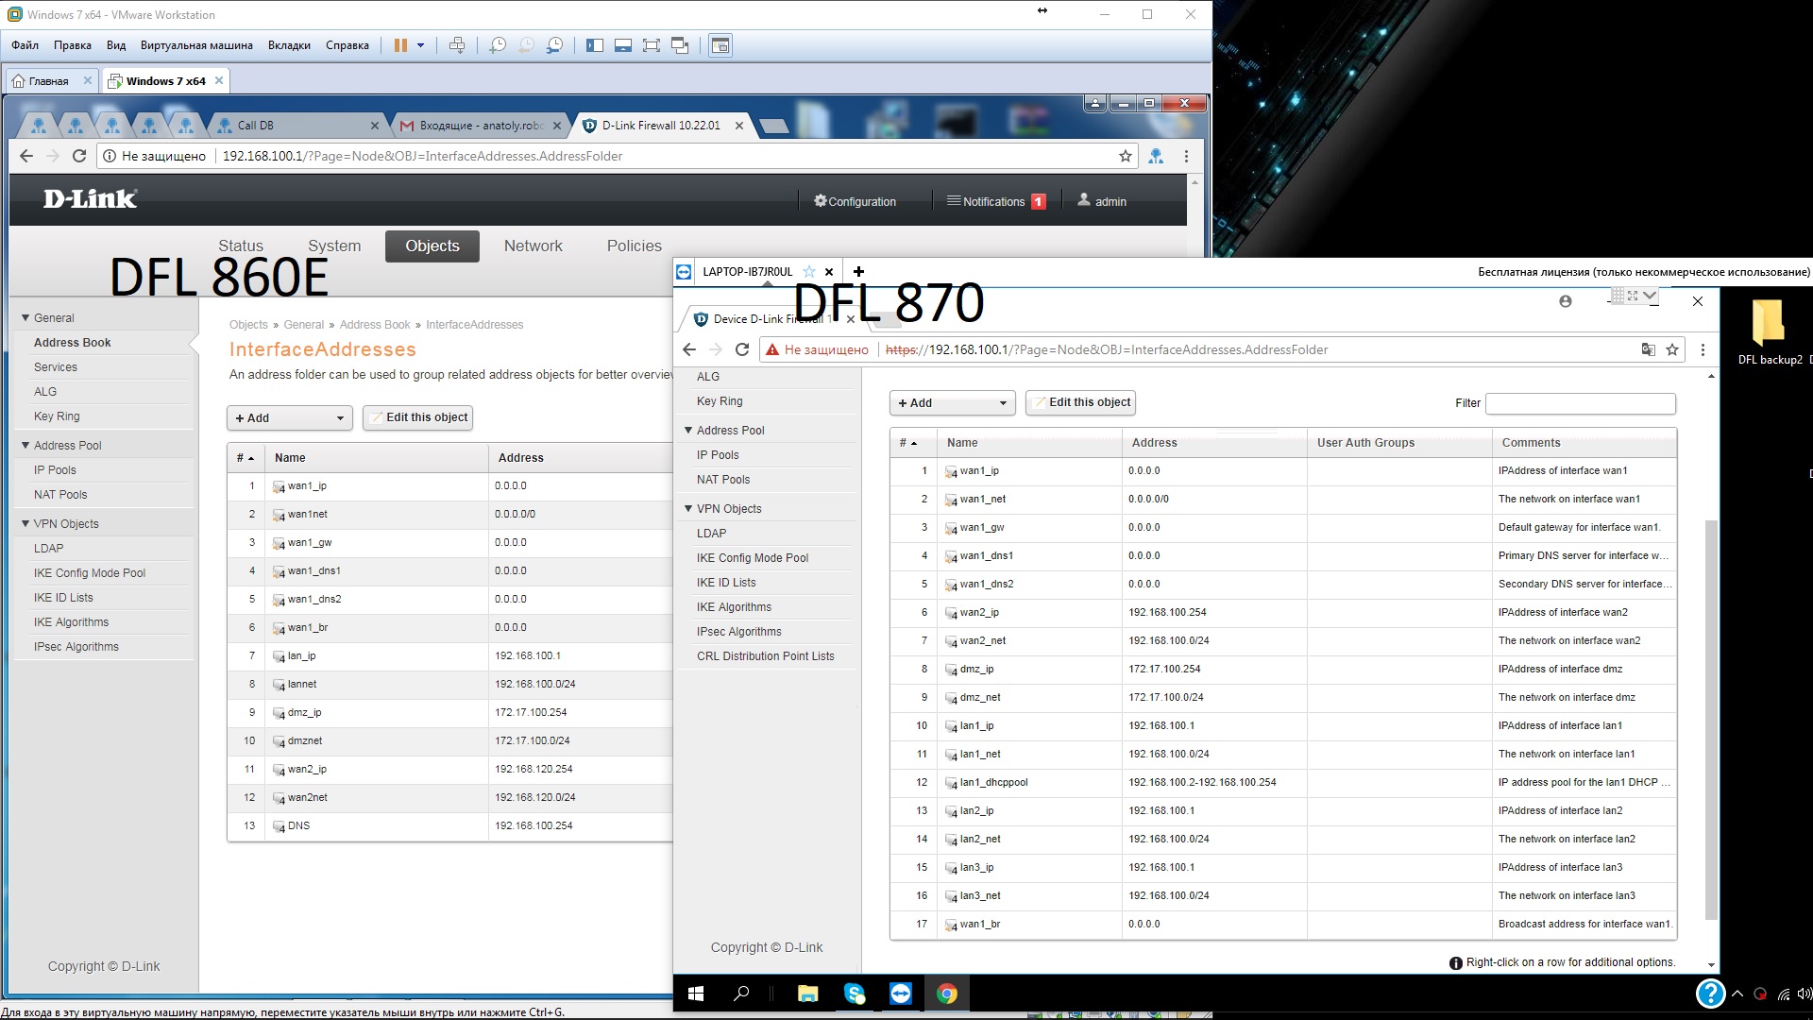Switch to the Call DB browser tab

coord(255,125)
